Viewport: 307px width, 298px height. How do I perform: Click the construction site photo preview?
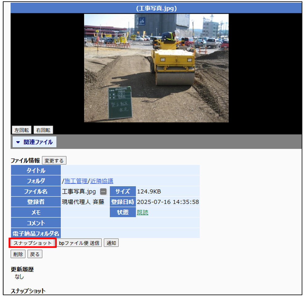156,68
